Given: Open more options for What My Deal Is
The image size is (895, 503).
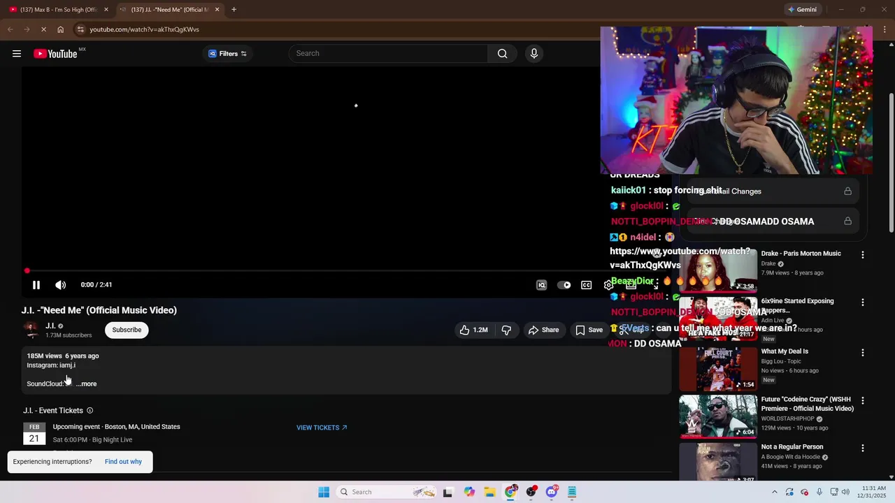Looking at the screenshot, I should tap(862, 353).
